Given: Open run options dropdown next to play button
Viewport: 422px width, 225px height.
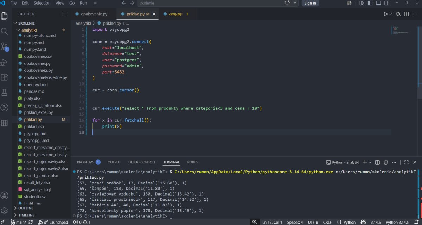Looking at the screenshot, I should (x=391, y=14).
